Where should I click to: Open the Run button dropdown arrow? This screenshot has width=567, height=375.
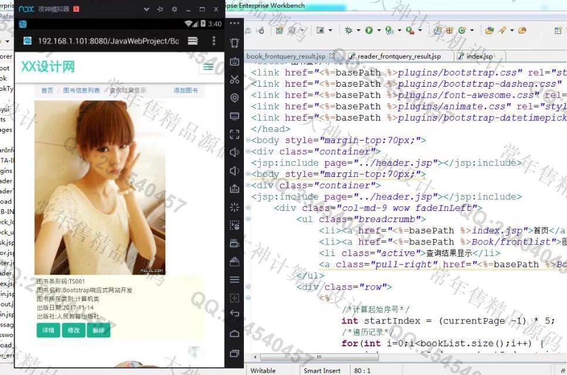click(379, 30)
